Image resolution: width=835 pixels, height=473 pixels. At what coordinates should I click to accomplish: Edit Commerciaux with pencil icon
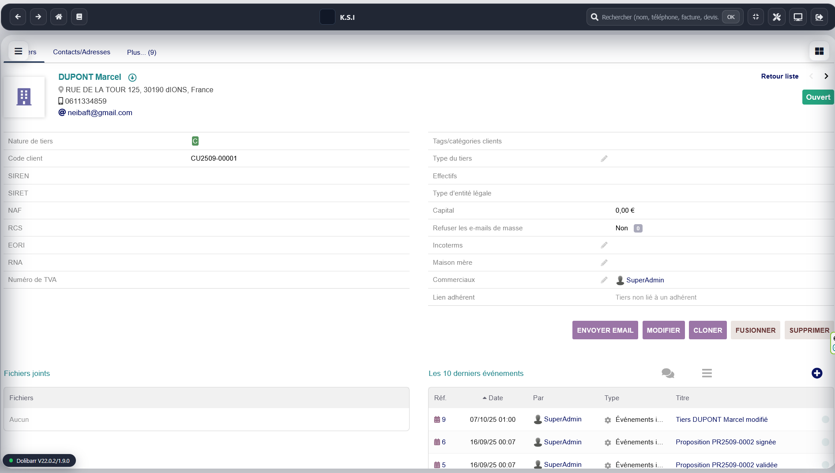pos(604,280)
